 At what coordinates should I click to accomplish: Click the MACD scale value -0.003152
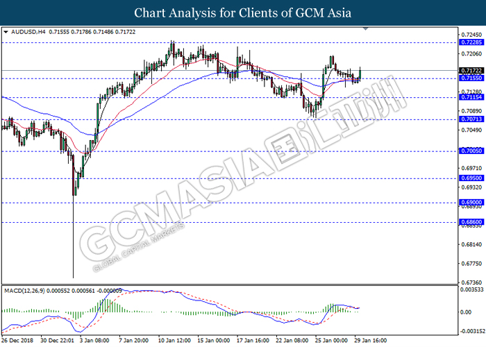471,331
